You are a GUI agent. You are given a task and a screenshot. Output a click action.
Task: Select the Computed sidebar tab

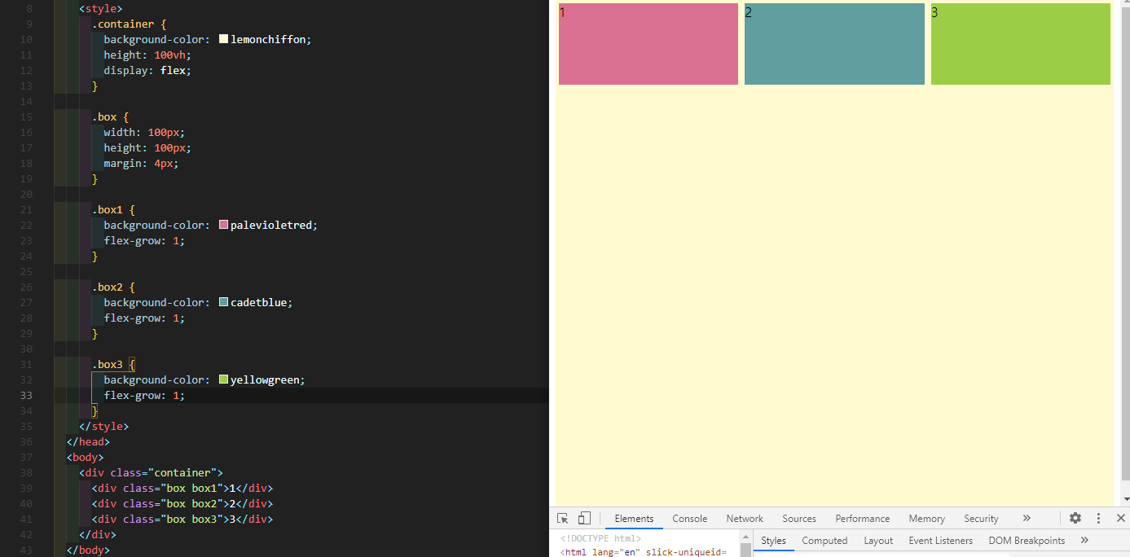tap(824, 541)
